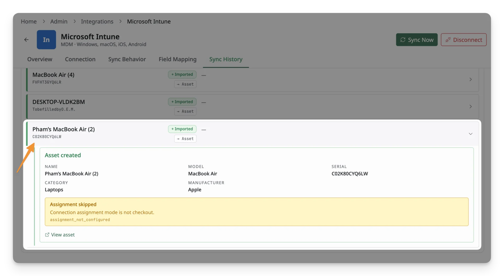Image resolution: width=504 pixels, height=276 pixels.
Task: Click the Sync Now button
Action: (x=417, y=40)
